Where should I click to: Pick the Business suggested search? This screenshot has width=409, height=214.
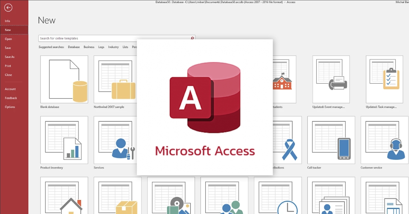89,47
